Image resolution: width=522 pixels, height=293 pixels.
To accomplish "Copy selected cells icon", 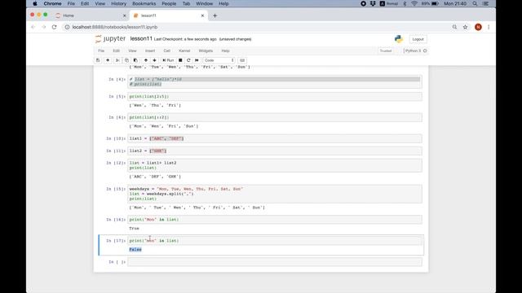I will click(126, 60).
